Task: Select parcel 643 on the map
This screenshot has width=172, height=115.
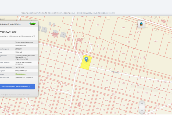Action: (63, 99)
